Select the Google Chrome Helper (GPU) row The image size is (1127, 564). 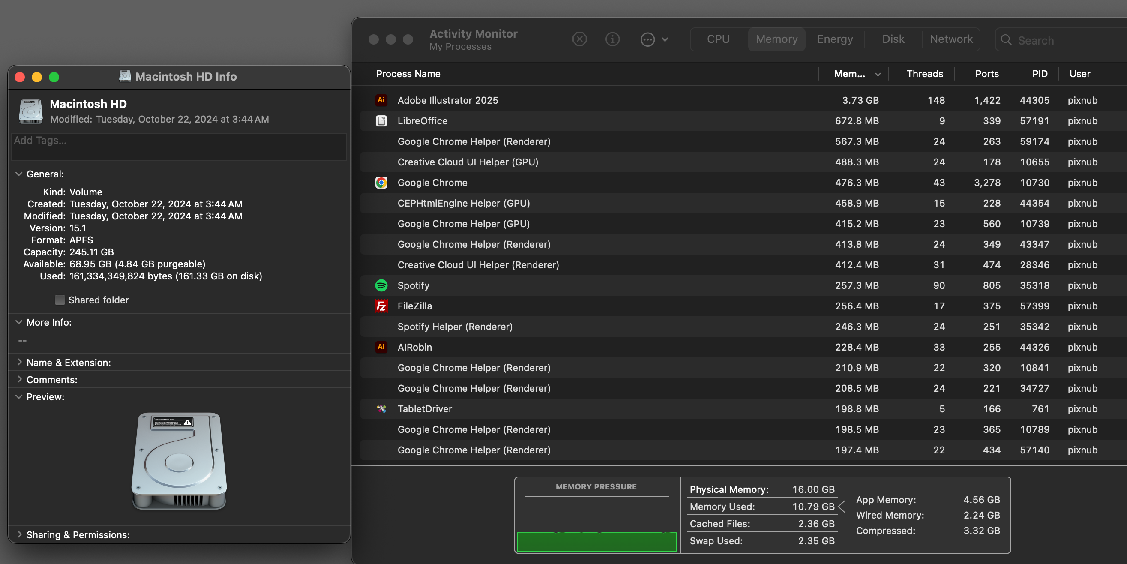coord(743,224)
